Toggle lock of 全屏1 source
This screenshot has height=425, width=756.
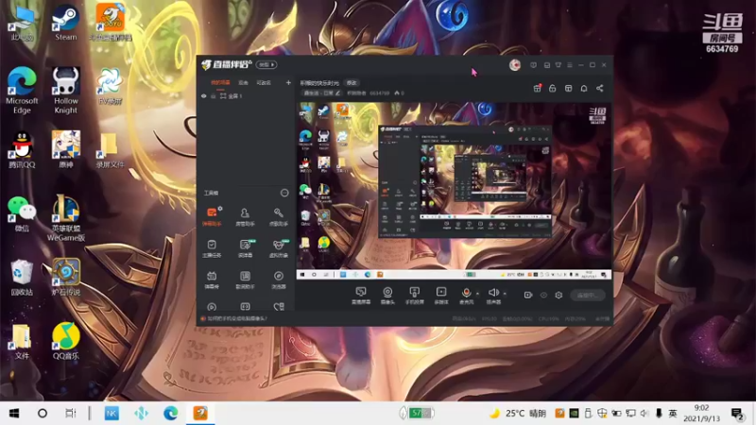point(214,96)
